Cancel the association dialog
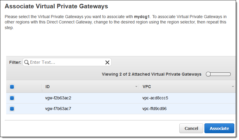 coord(191,128)
